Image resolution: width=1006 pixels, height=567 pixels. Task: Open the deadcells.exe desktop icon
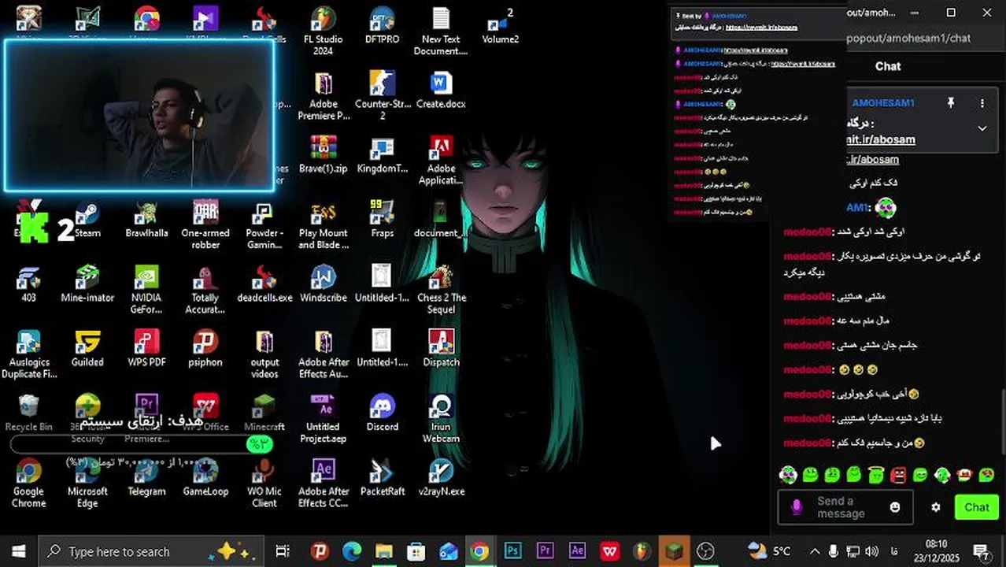[x=264, y=283]
